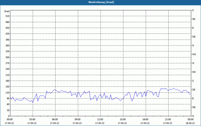
Task: Select the 17.04.22 date below 21:00
Action: click(x=168, y=123)
